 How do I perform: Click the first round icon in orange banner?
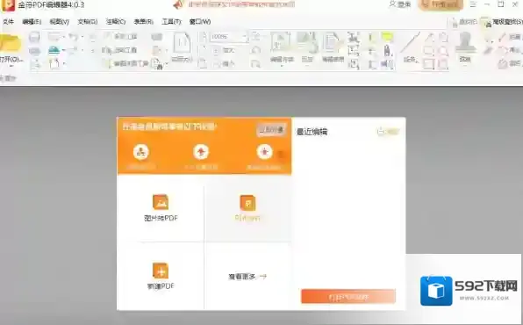tap(141, 152)
